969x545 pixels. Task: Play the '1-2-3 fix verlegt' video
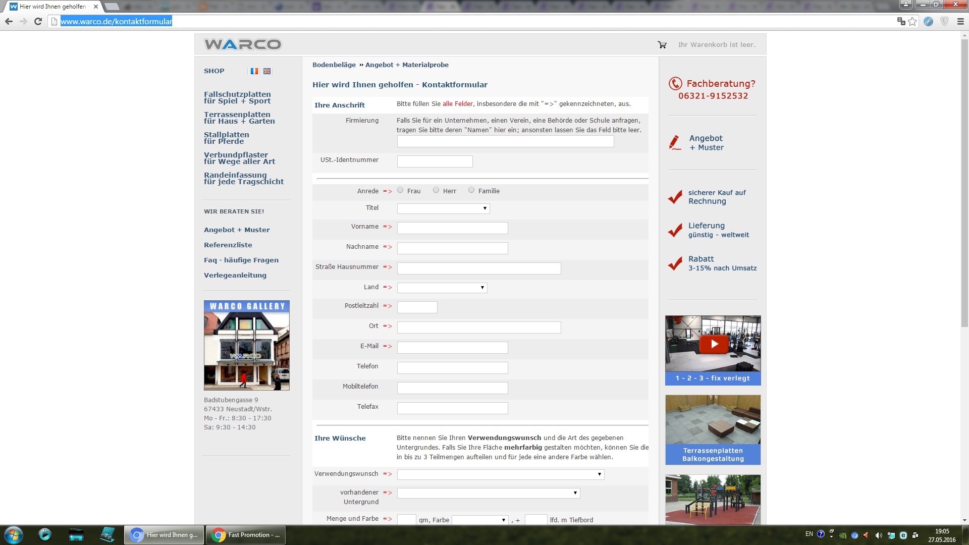714,344
